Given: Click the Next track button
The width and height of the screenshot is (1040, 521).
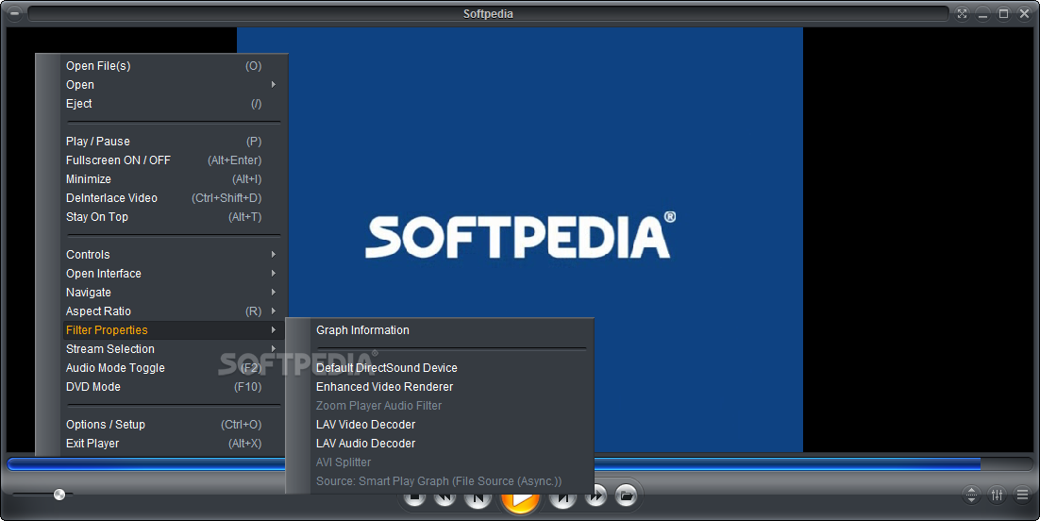Looking at the screenshot, I should pos(563,499).
